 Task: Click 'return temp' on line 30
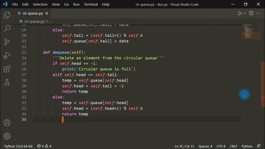tap(75, 91)
